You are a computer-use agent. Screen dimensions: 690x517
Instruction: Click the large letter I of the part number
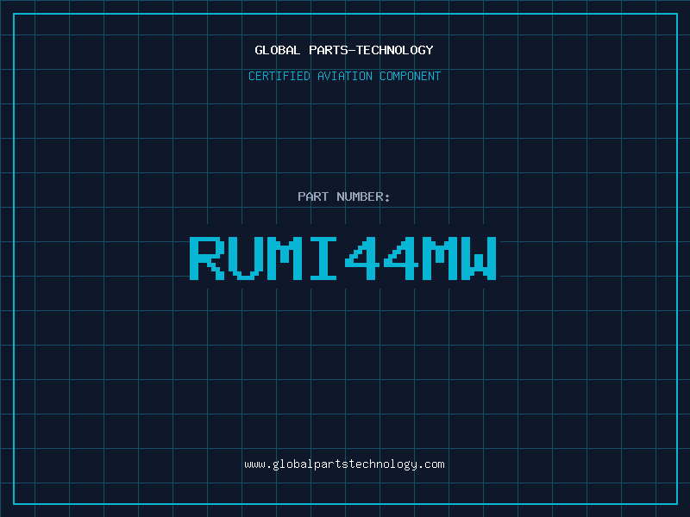click(x=323, y=258)
